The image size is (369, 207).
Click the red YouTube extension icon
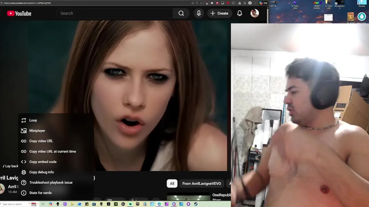(x=228, y=3)
